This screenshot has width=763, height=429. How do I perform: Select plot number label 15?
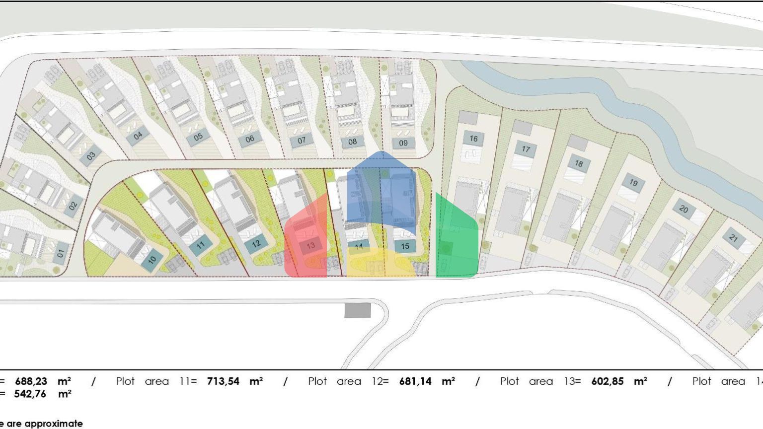coord(405,246)
